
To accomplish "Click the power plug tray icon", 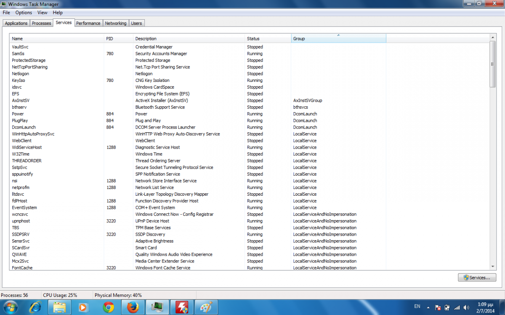I will tap(447, 307).
